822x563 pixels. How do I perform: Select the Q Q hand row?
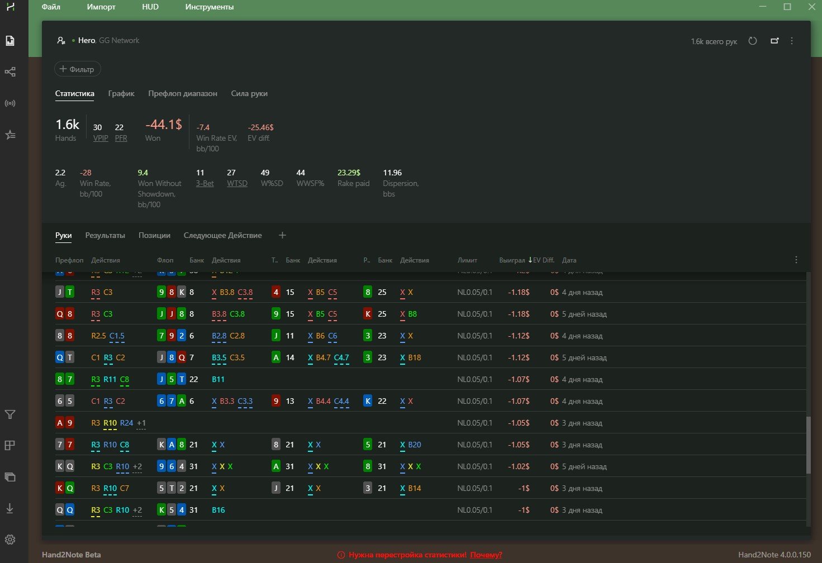click(430, 510)
